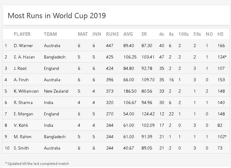Image resolution: width=231 pixels, height=168 pixels.
Task: Click the PLAYER column header
Action: [22, 34]
